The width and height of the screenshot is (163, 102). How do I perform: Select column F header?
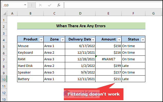133,13
